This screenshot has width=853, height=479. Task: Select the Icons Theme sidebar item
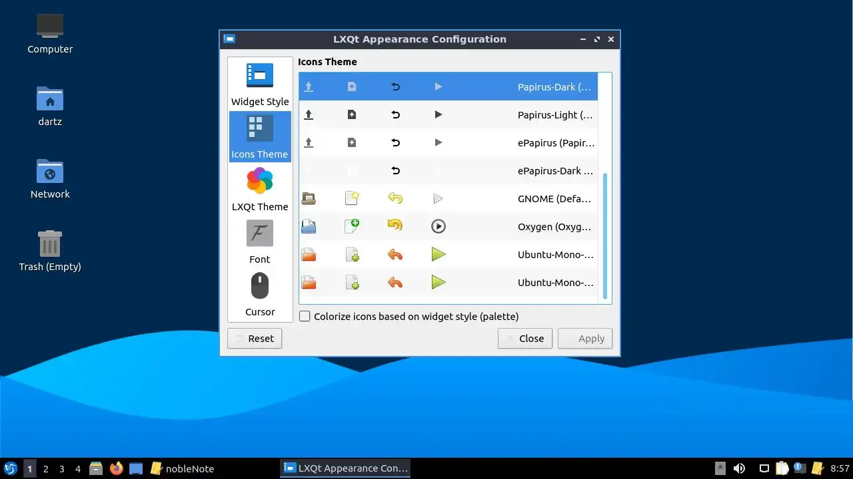coord(260,137)
